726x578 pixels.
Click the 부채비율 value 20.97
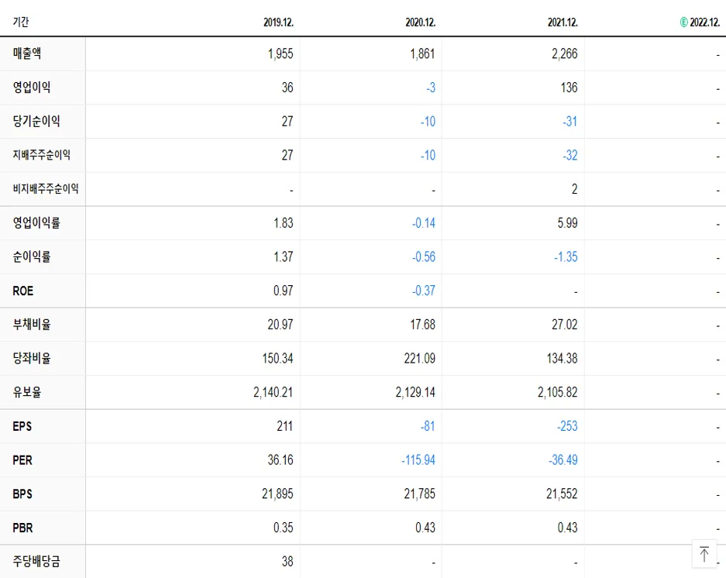(280, 324)
